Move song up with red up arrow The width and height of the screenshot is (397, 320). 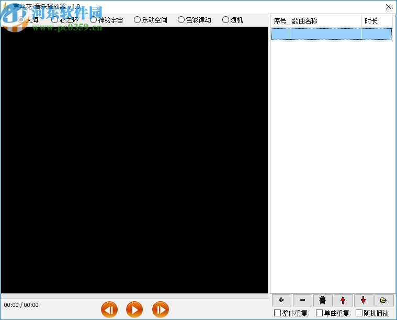pyautogui.click(x=343, y=300)
